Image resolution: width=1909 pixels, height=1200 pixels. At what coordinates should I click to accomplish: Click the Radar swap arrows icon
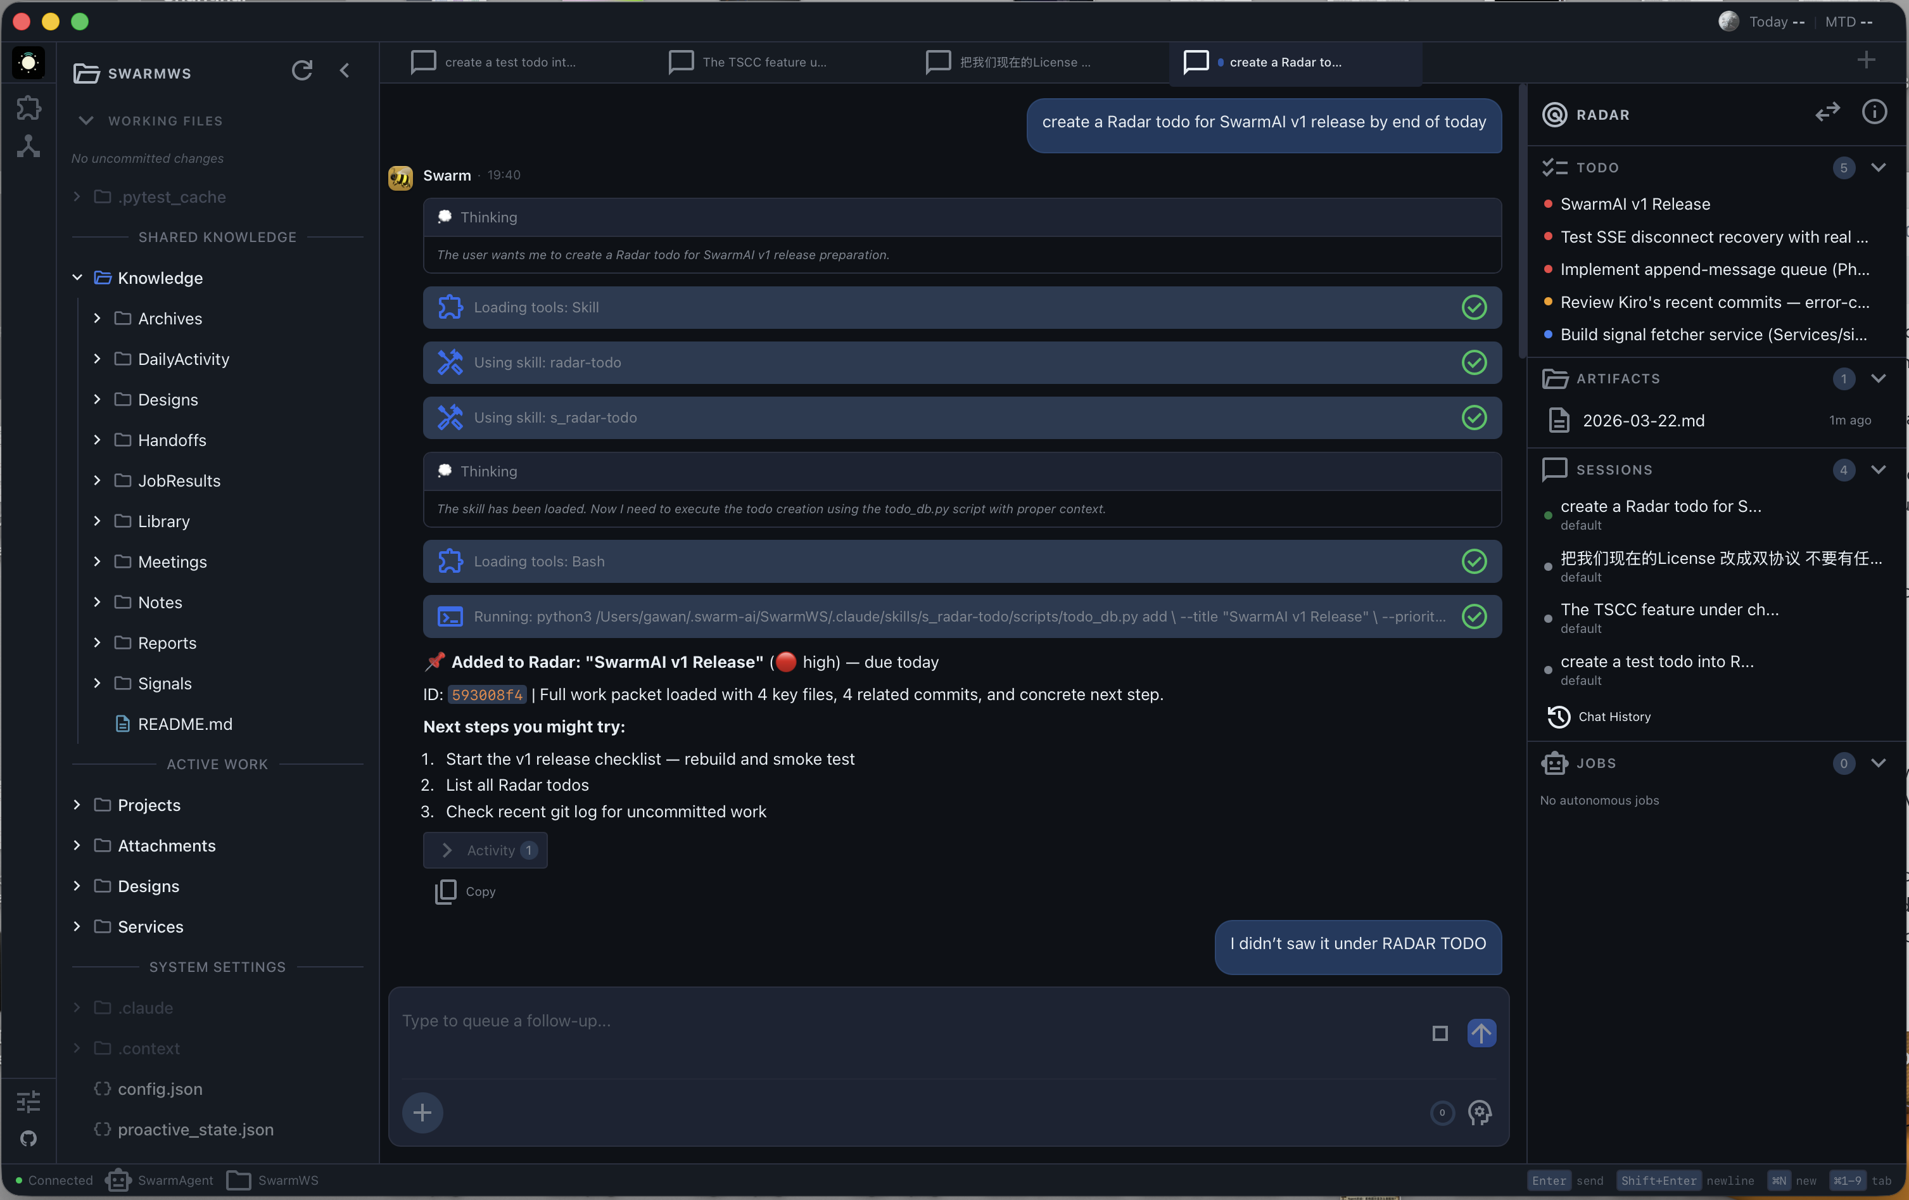pyautogui.click(x=1827, y=113)
